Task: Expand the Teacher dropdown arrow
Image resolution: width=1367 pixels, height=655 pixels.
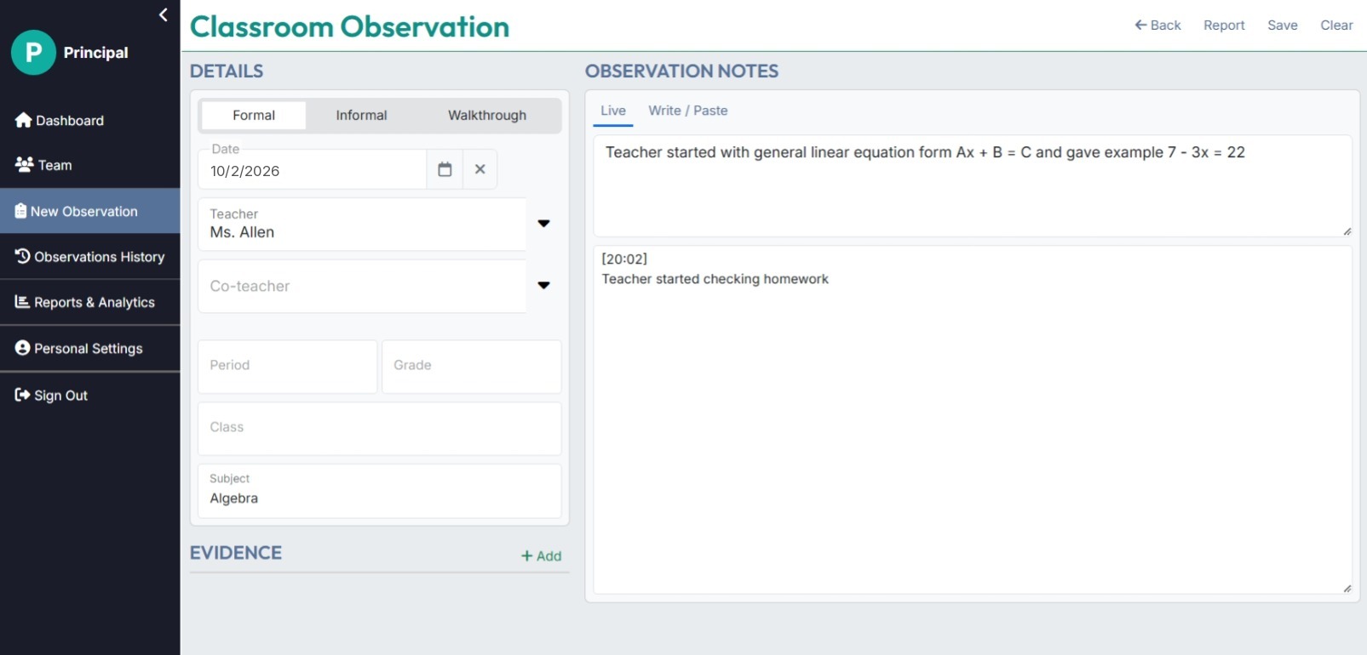Action: pos(544,224)
